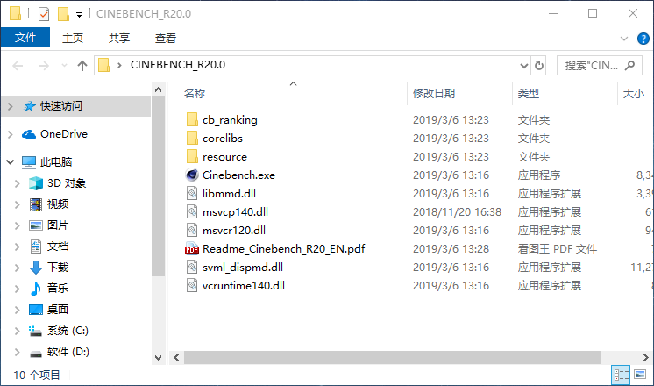Click the cb_ranking folder icon
The image size is (654, 386).
[193, 119]
